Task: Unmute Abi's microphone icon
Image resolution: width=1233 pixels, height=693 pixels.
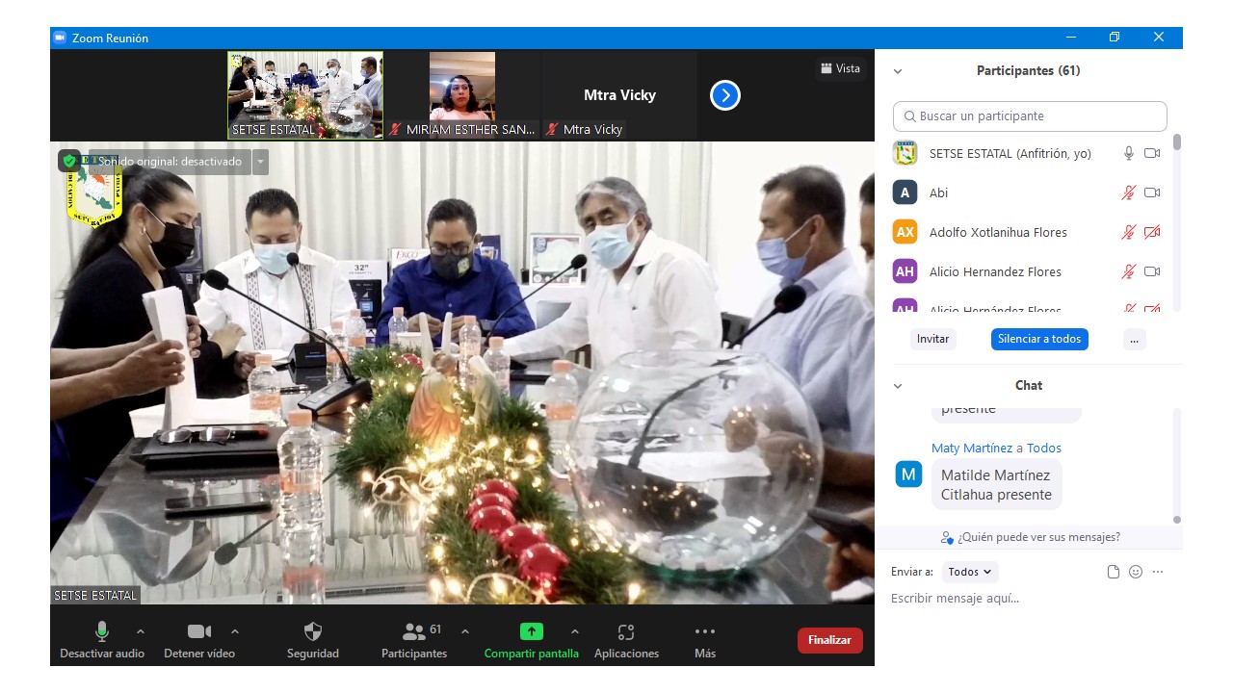Action: pos(1129,192)
